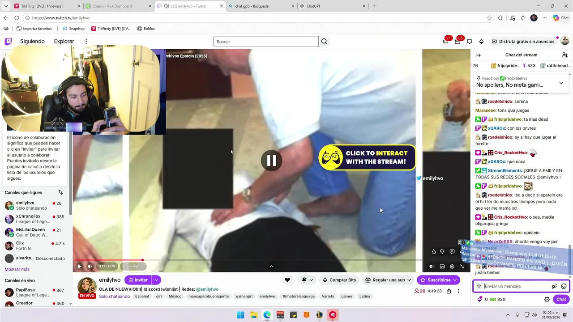Open the notification bell dropdown
The image size is (573, 322).
click(307, 280)
